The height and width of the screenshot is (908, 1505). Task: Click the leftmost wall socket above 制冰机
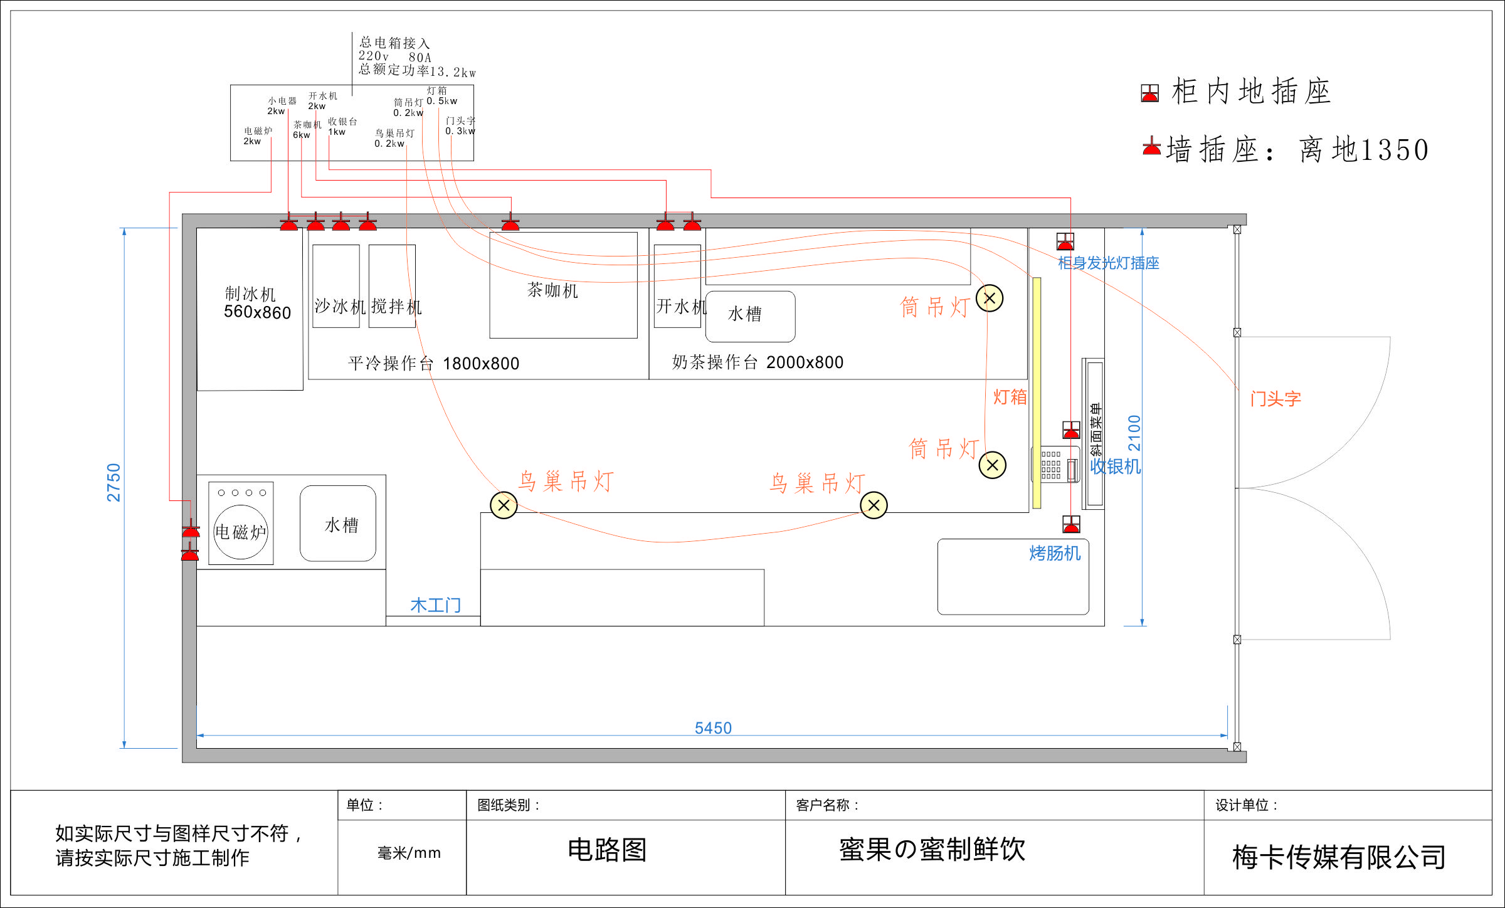pos(289,222)
